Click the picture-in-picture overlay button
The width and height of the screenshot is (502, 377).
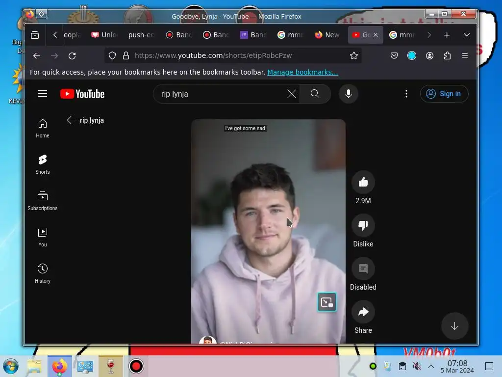pyautogui.click(x=327, y=302)
